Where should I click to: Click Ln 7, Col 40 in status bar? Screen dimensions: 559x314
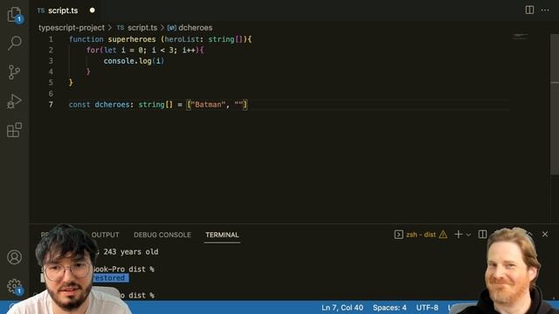click(x=342, y=308)
